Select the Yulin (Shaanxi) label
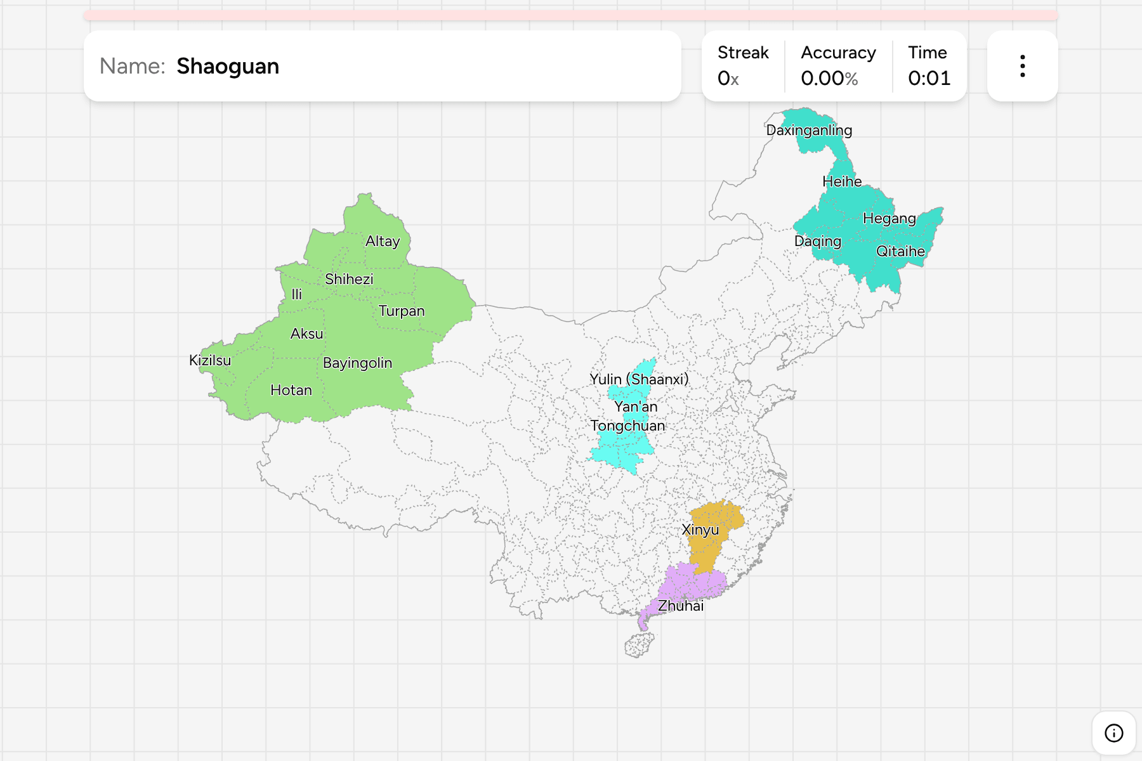The width and height of the screenshot is (1142, 761). [639, 379]
